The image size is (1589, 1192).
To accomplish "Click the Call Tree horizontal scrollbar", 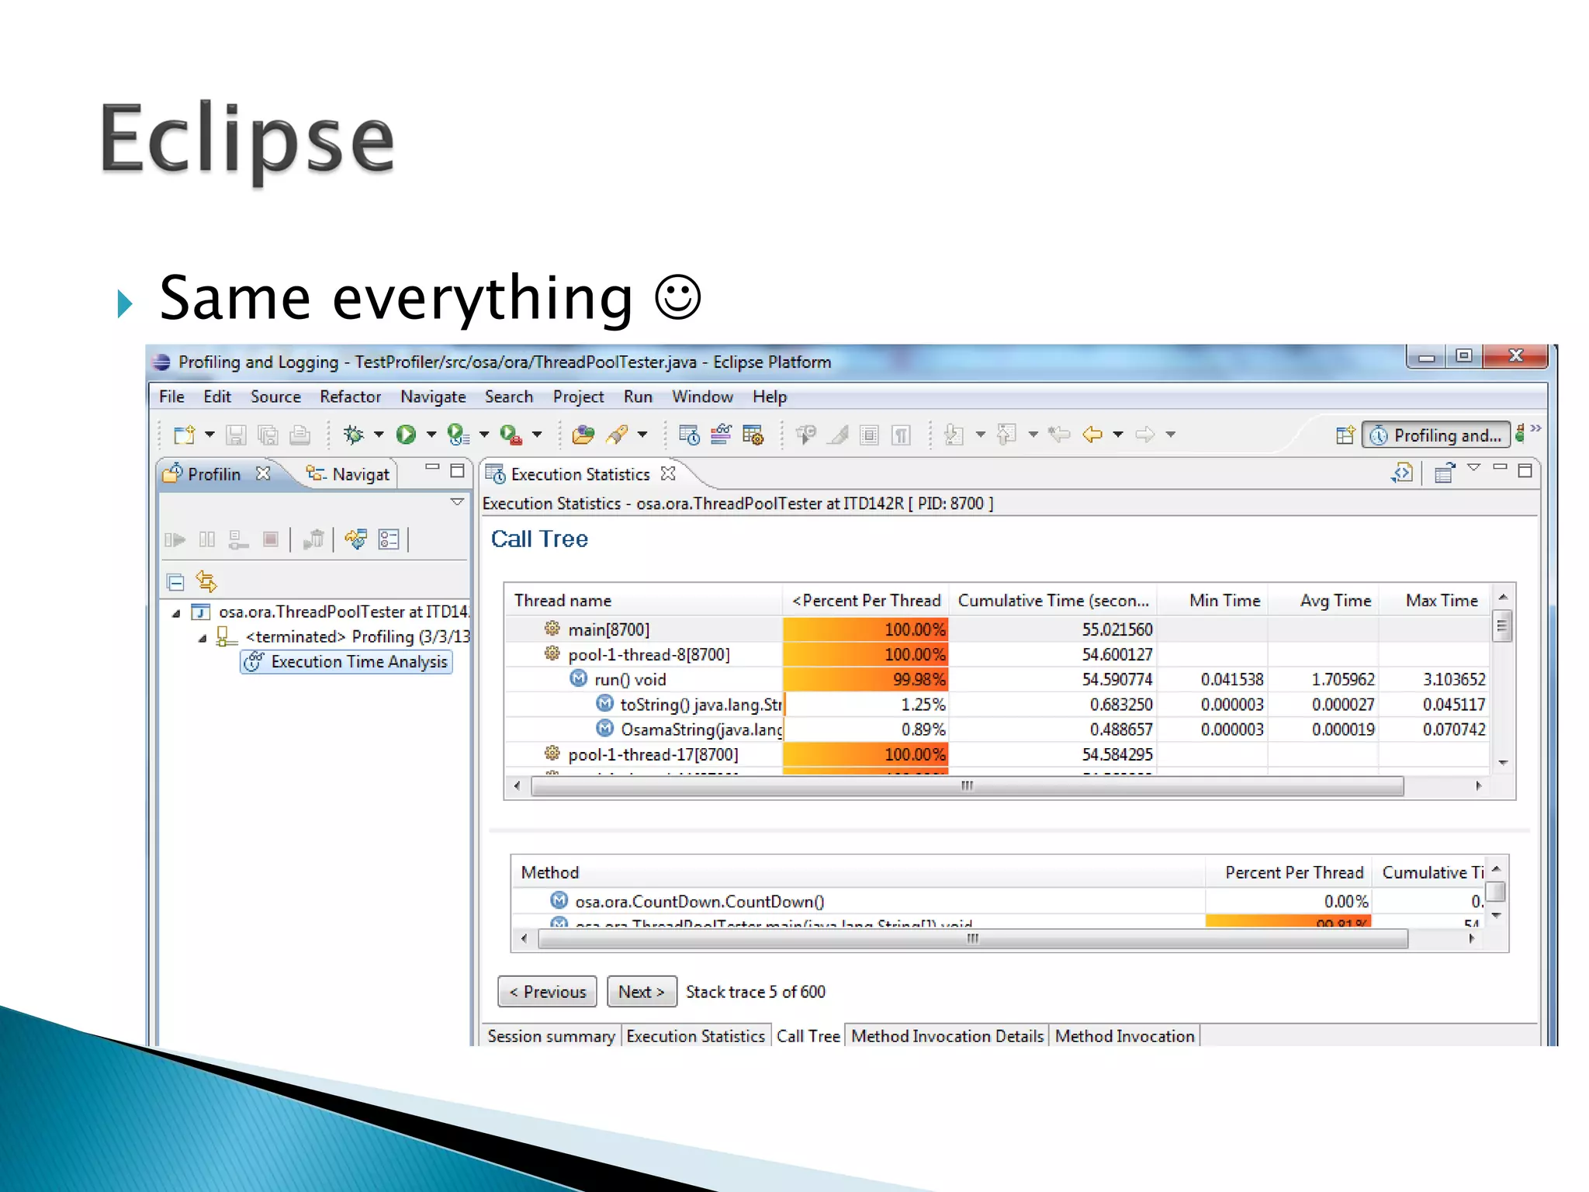I will pos(967,786).
